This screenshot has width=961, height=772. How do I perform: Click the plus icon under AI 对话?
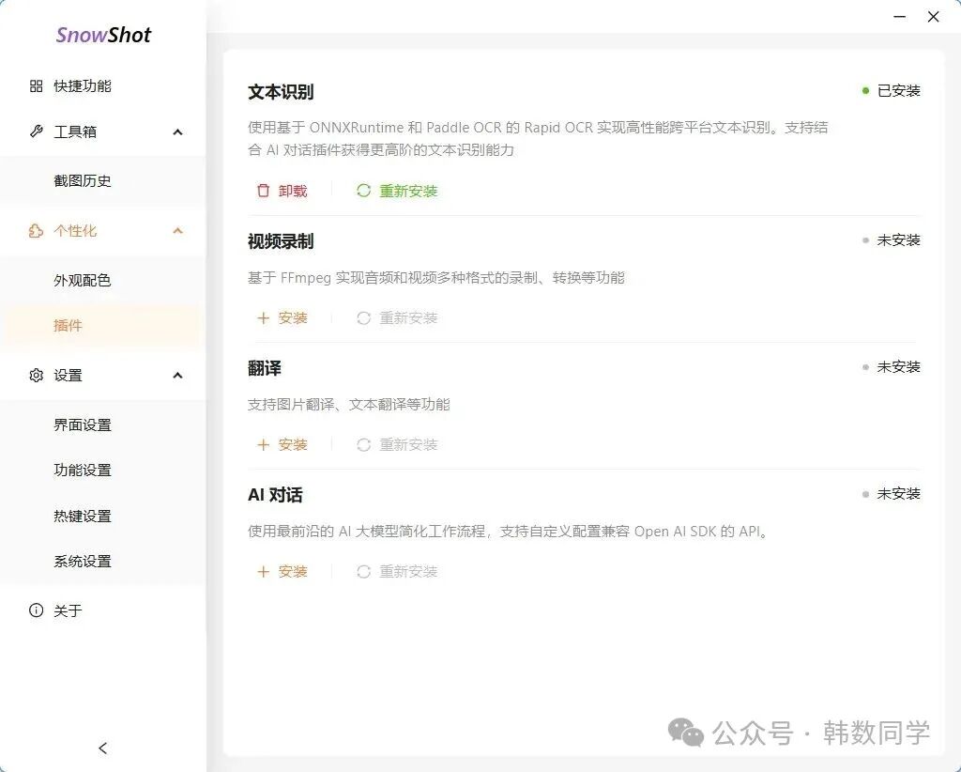[264, 572]
